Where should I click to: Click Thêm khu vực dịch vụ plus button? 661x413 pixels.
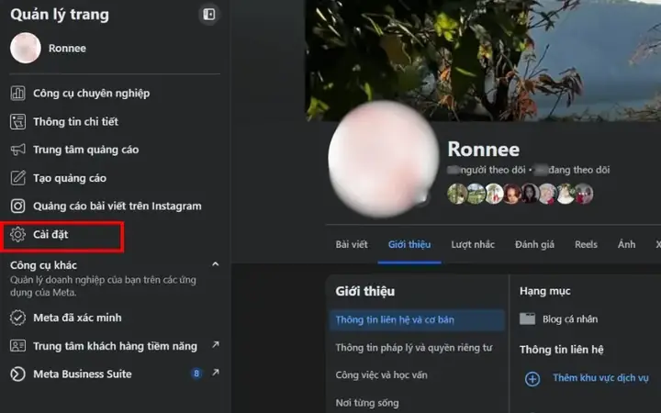[532, 378]
